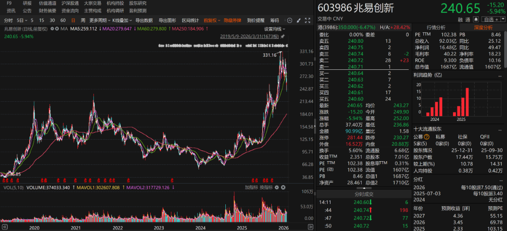Select the daily (日) K-line period

point(73,20)
